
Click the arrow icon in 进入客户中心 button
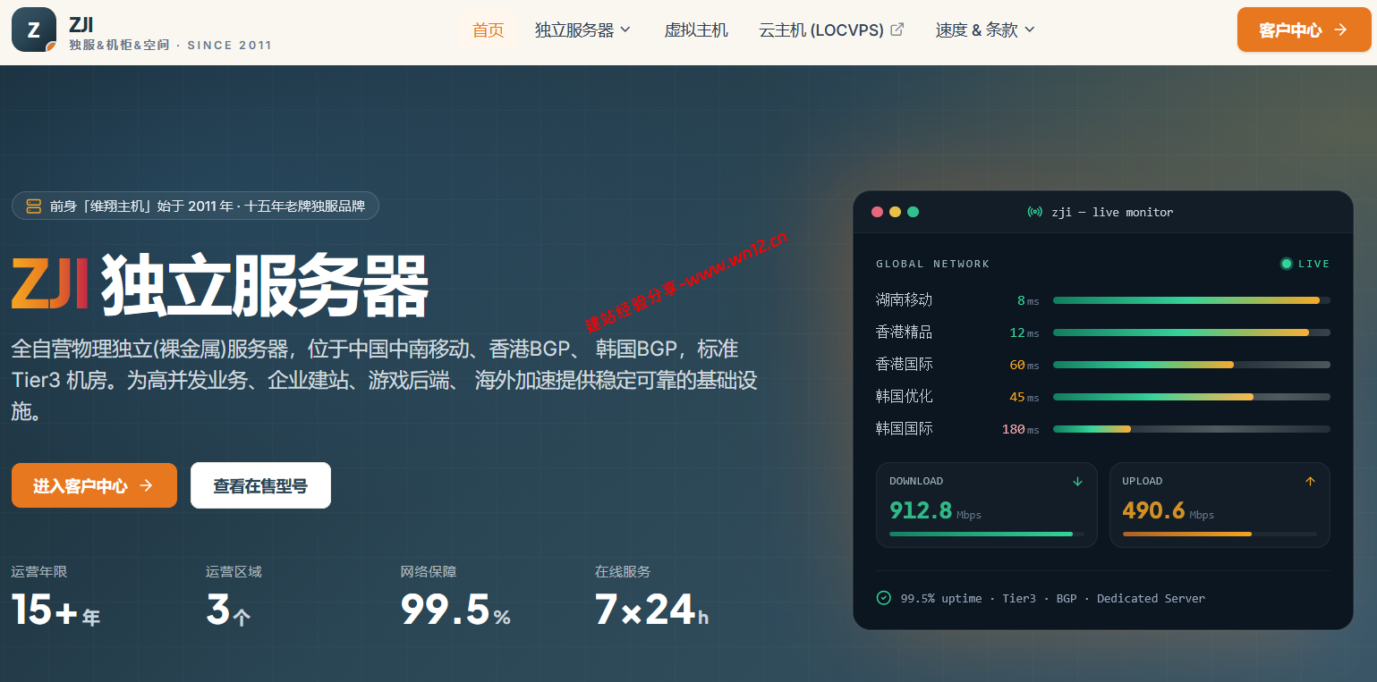pos(146,485)
